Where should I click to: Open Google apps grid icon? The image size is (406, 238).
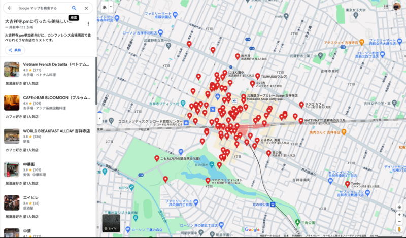click(x=386, y=7)
